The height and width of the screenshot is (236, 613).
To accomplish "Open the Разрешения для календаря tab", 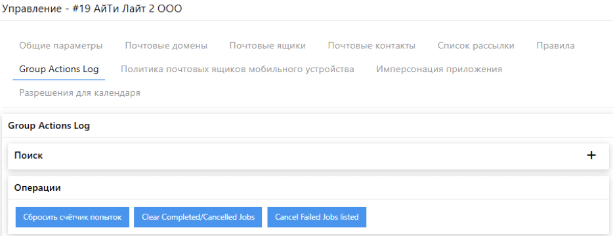I will (x=80, y=93).
